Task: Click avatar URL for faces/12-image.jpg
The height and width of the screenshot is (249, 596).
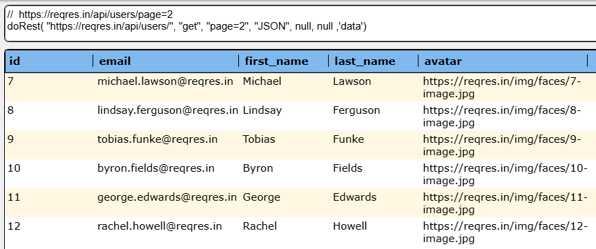Action: click(x=505, y=232)
